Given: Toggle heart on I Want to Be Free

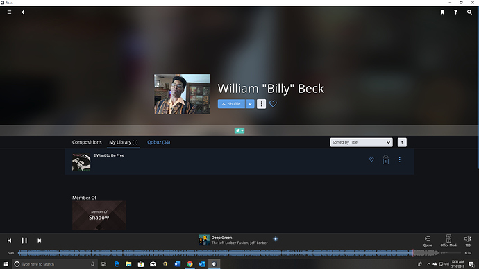Looking at the screenshot, I should point(371,159).
